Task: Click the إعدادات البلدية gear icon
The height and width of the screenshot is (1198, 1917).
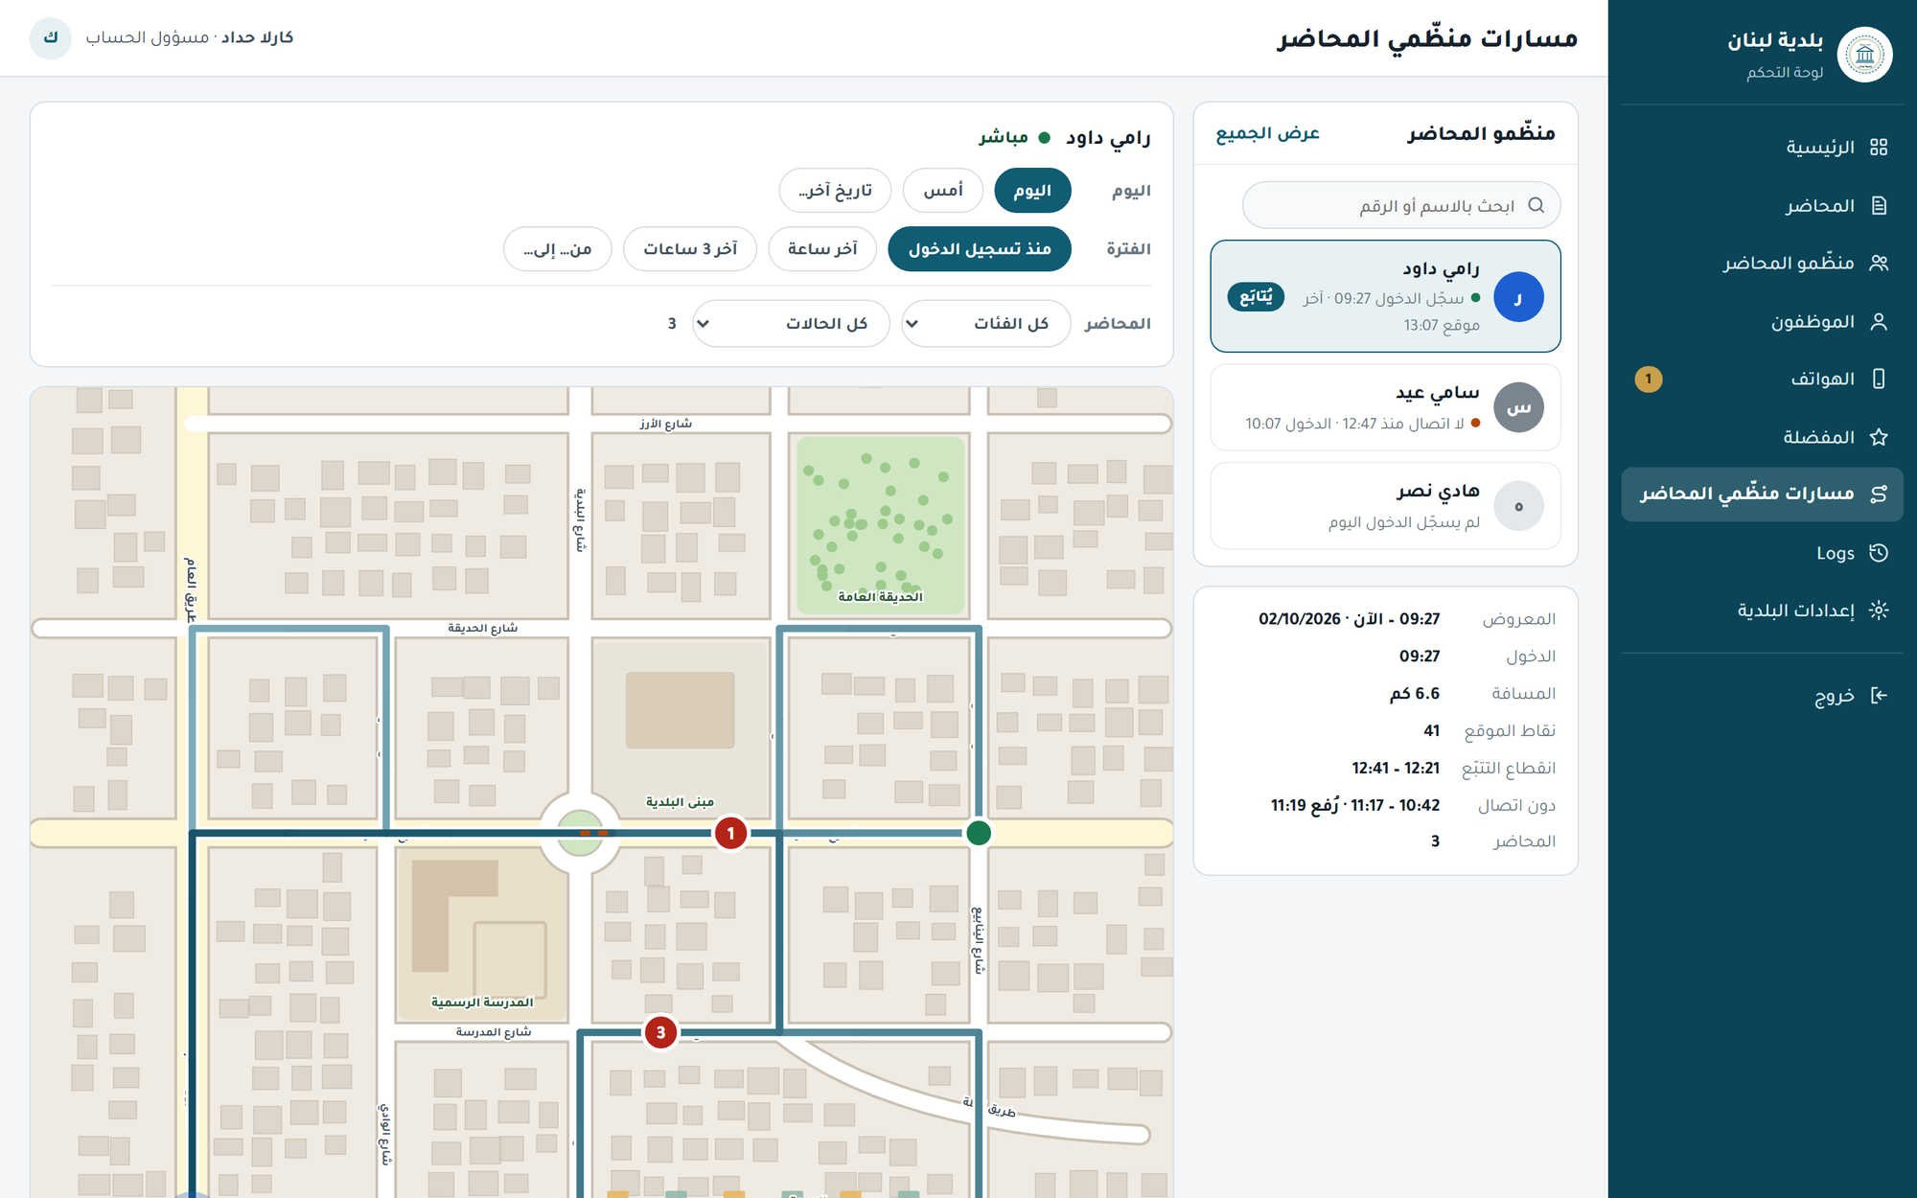Action: click(1879, 610)
